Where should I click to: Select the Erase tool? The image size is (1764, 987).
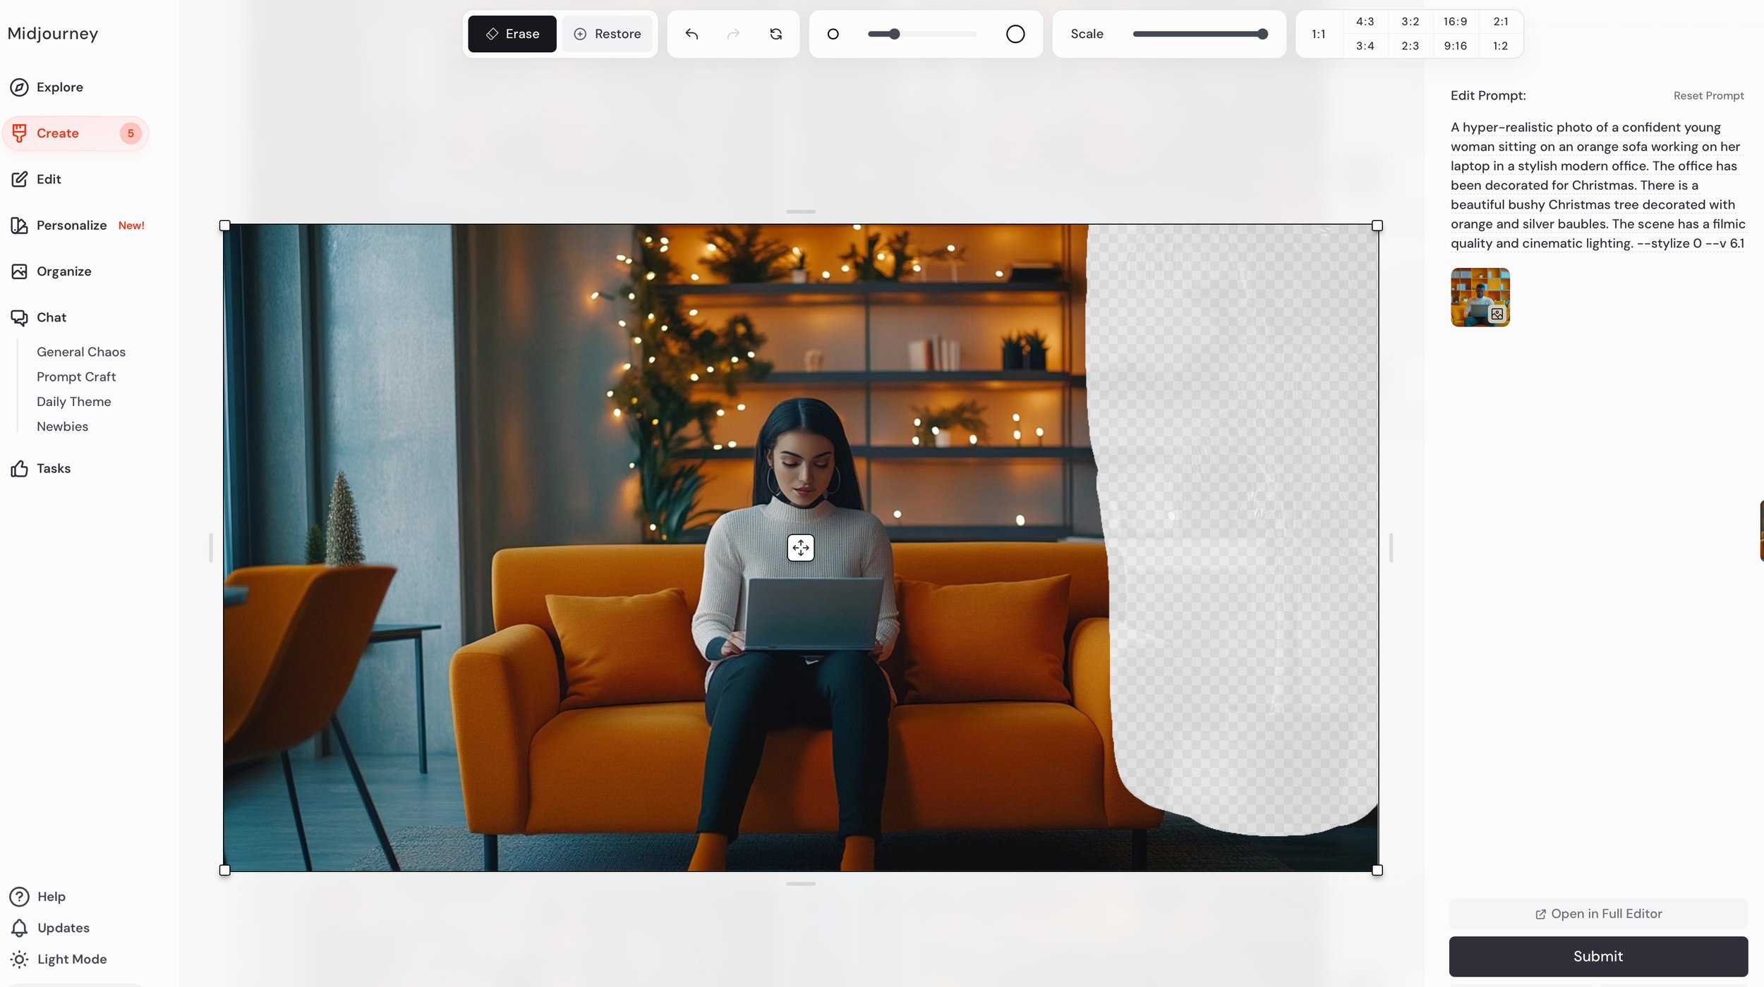[512, 34]
